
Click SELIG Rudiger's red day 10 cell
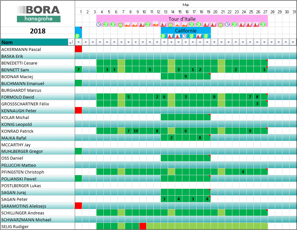click(x=143, y=226)
